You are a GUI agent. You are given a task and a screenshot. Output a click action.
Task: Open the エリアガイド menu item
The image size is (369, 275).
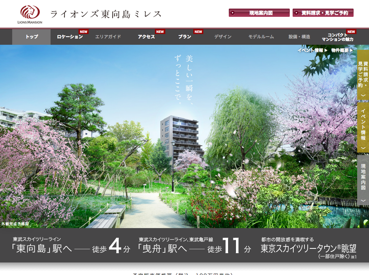(x=108, y=37)
